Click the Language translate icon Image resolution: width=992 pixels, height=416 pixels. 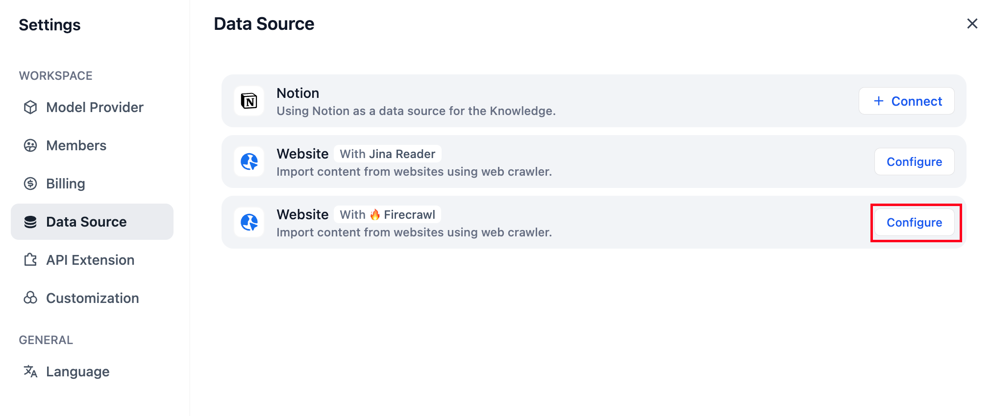[x=30, y=371]
